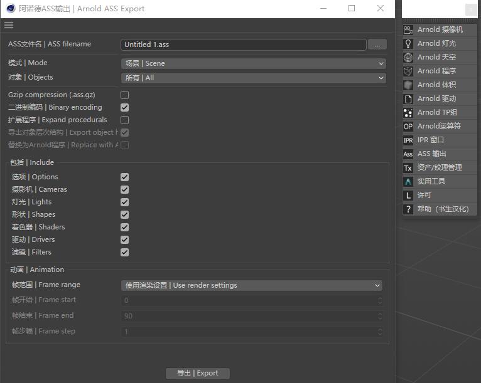Open the hamburger menu in the export dialog
This screenshot has width=481, height=383.
(9, 25)
